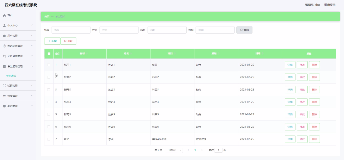
Task: Click the 查询 search button
Action: (x=244, y=30)
